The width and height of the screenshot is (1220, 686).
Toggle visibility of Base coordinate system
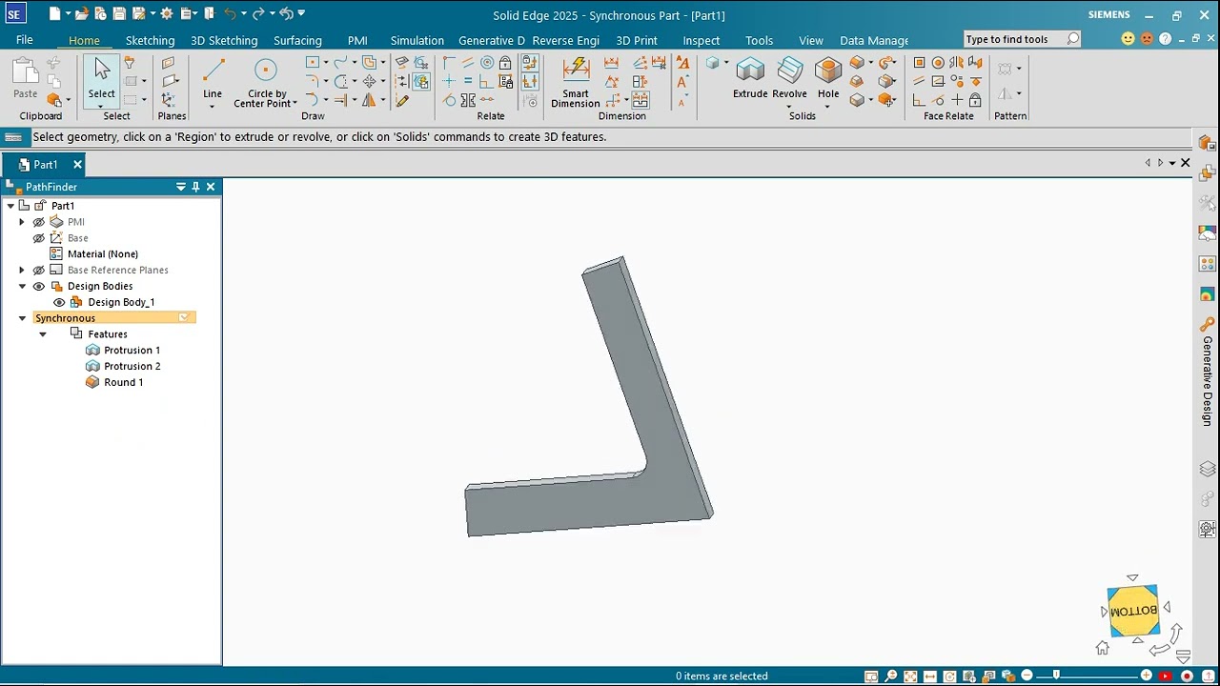click(x=39, y=238)
